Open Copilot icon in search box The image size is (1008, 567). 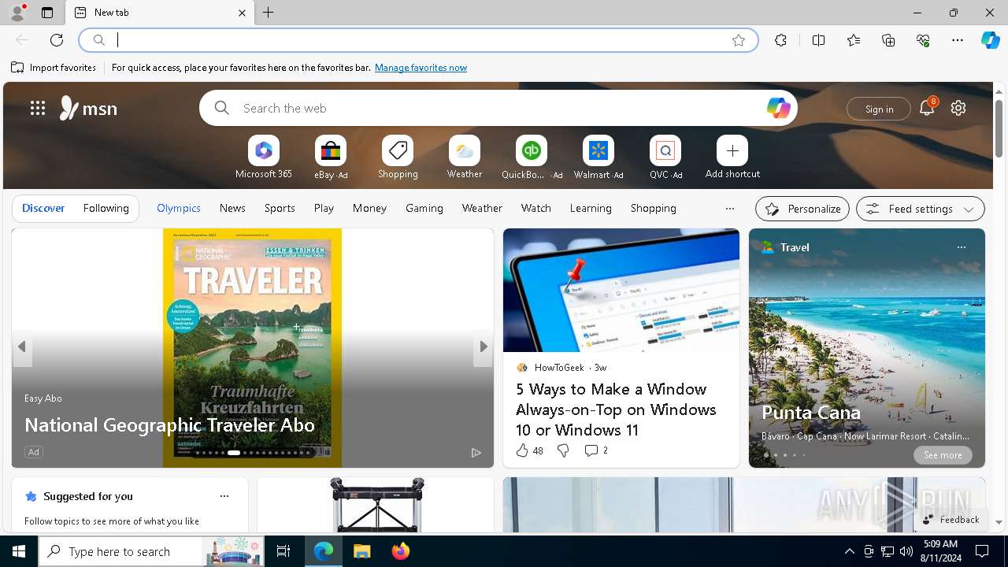click(x=778, y=108)
